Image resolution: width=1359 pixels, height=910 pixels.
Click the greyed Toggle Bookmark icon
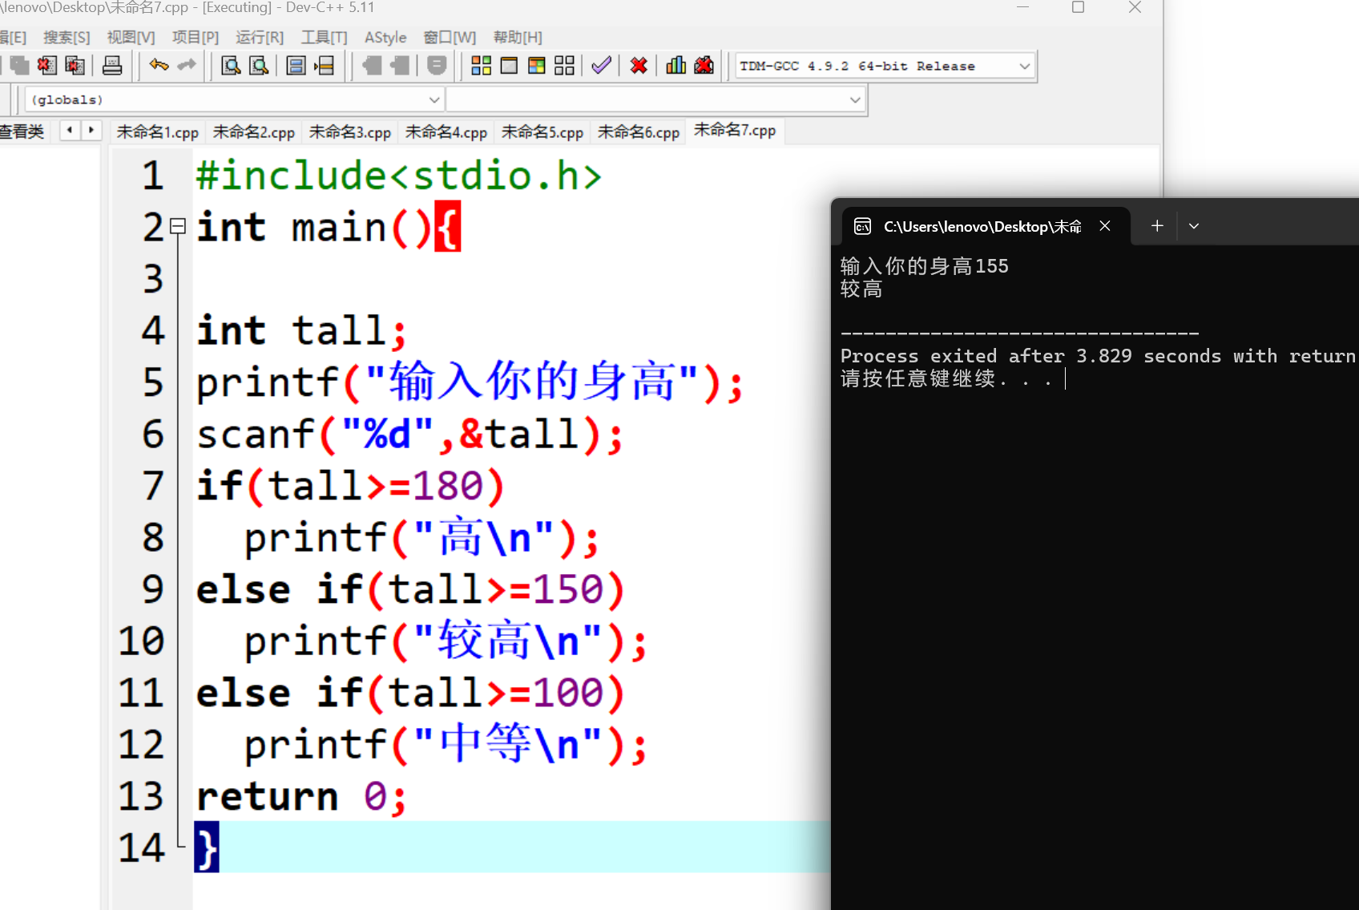[437, 66]
